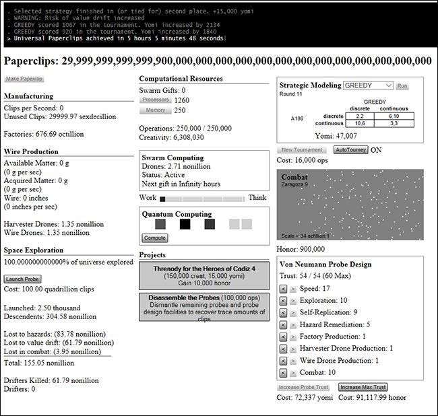Click the Launch Probe button
This screenshot has width=438, height=416.
click(x=22, y=279)
